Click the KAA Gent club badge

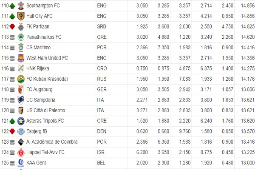(21, 163)
